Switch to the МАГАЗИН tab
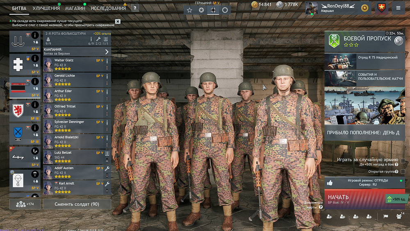Image resolution: width=410 pixels, height=231 pixels. point(75,8)
